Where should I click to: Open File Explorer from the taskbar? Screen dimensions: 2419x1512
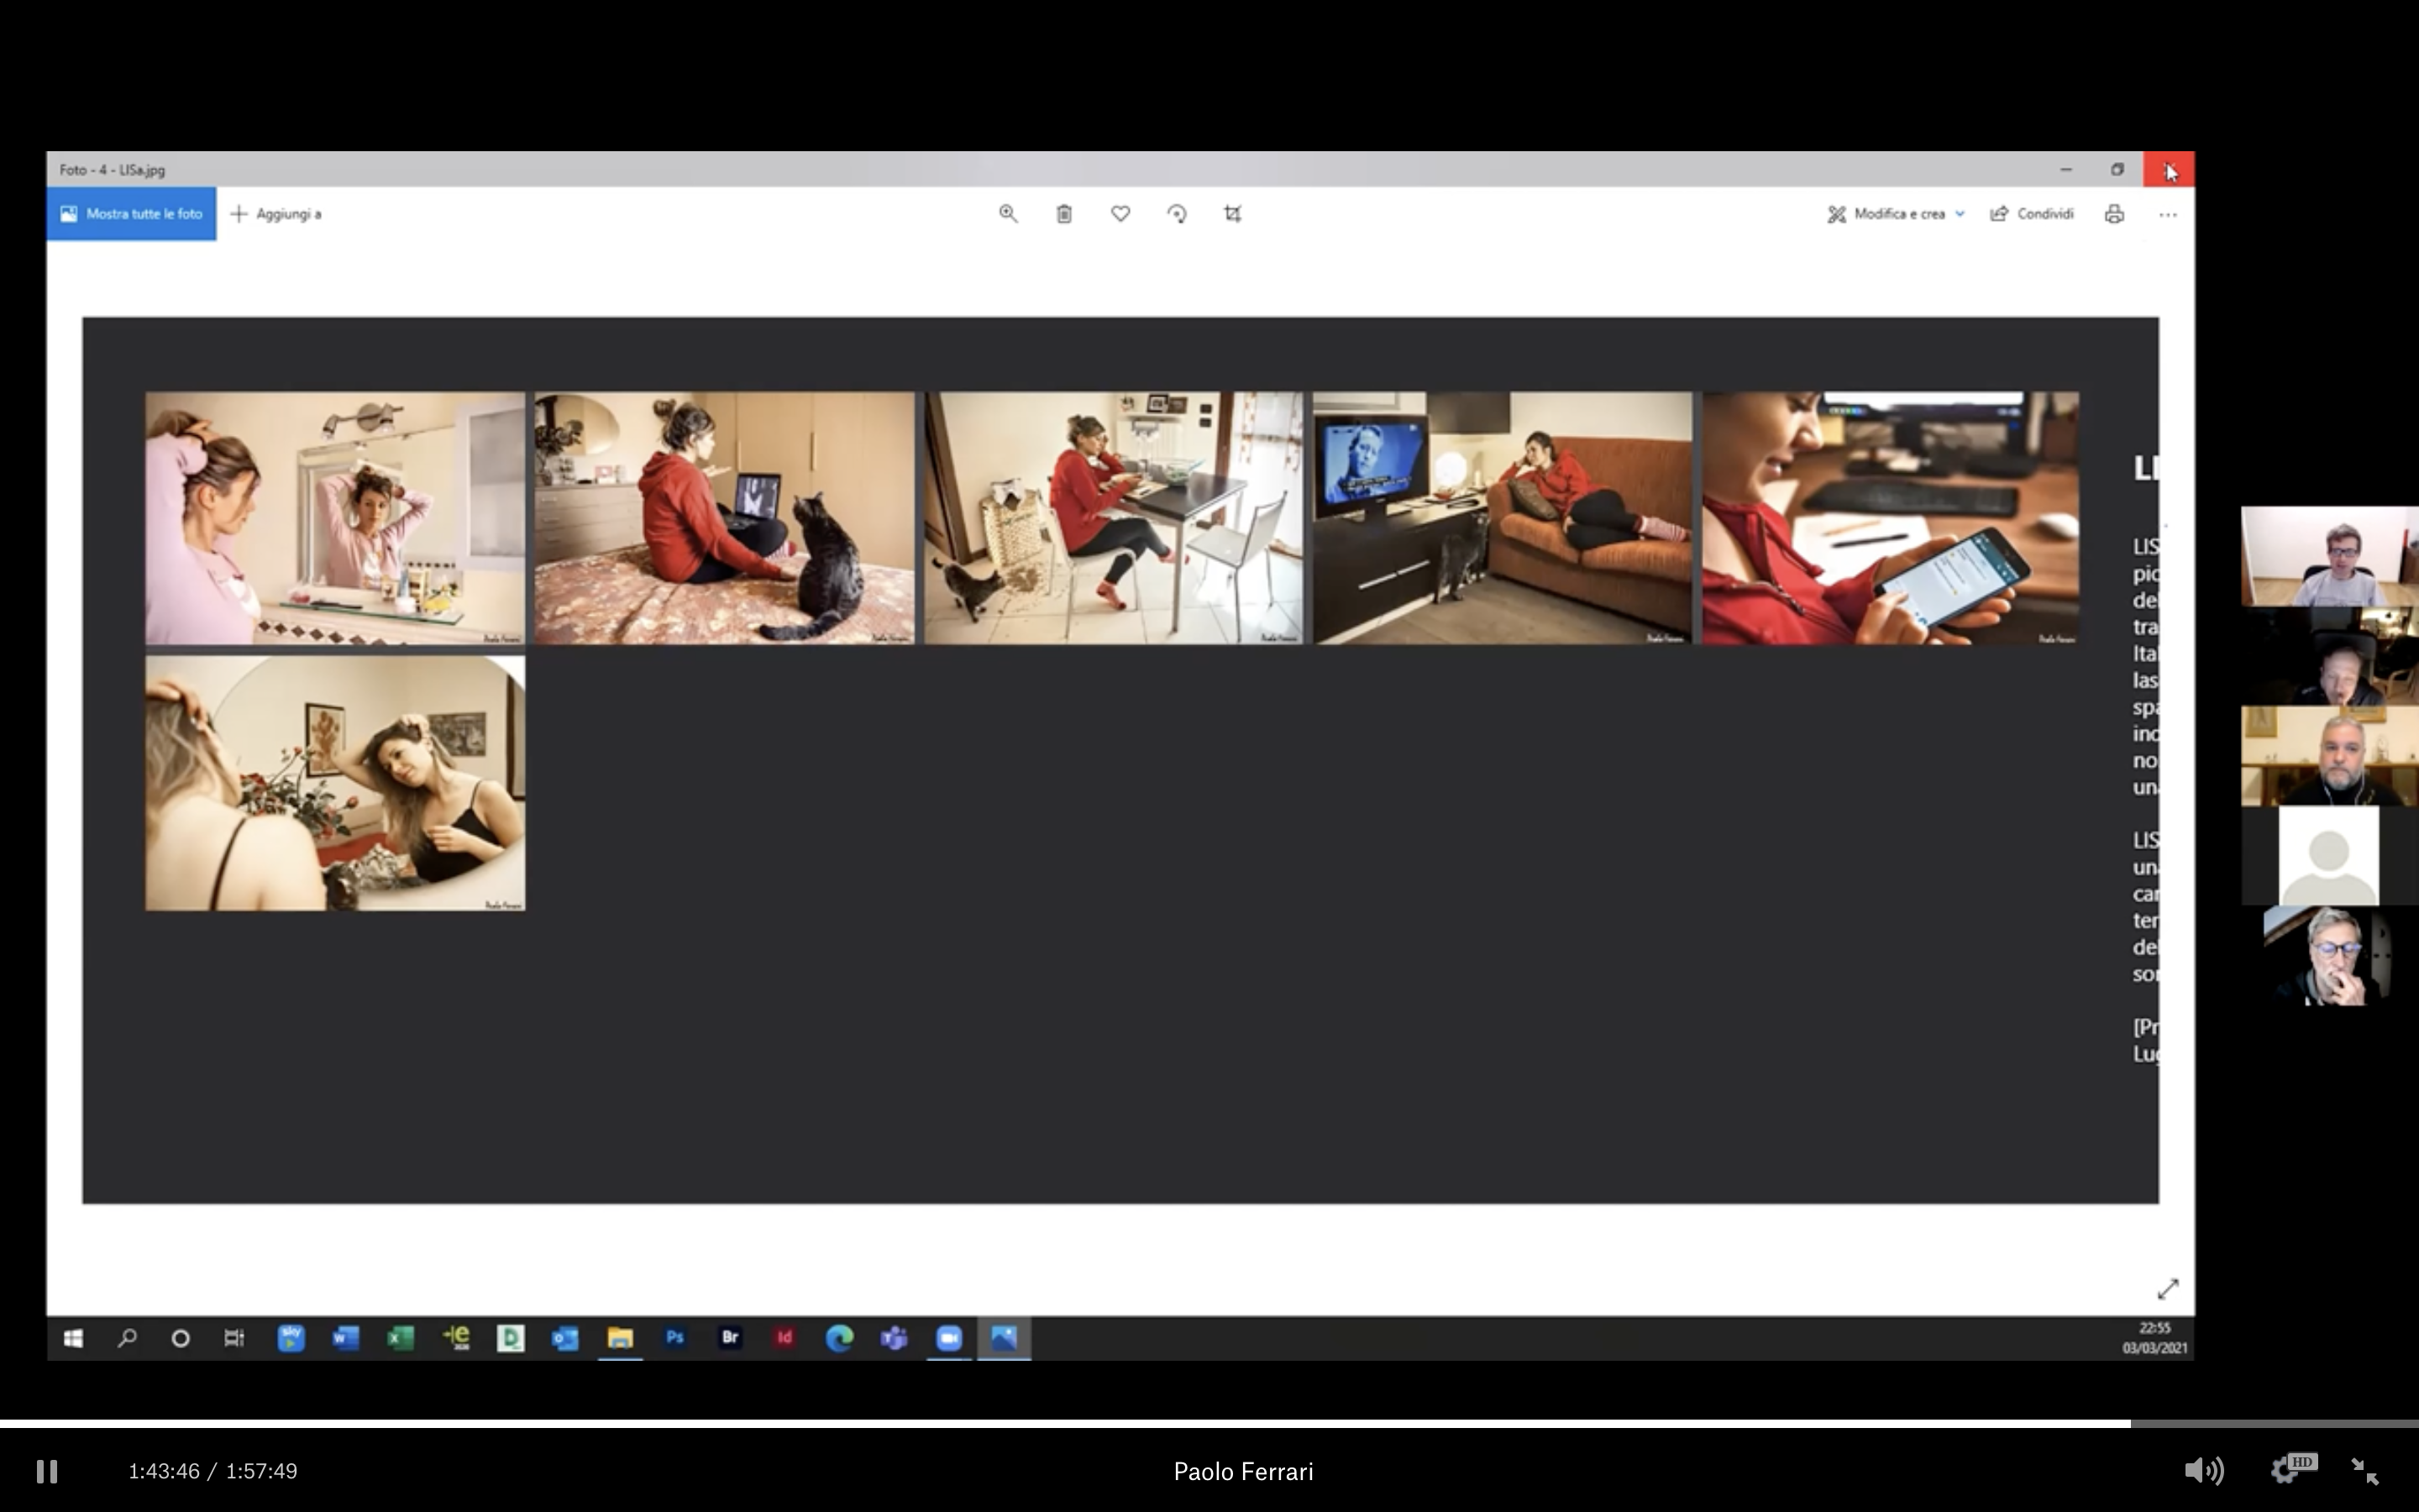coord(620,1338)
